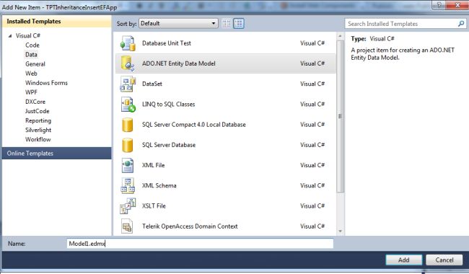The height and width of the screenshot is (274, 469).
Task: Click the SQL Server Database cylinder icon
Action: [x=128, y=145]
